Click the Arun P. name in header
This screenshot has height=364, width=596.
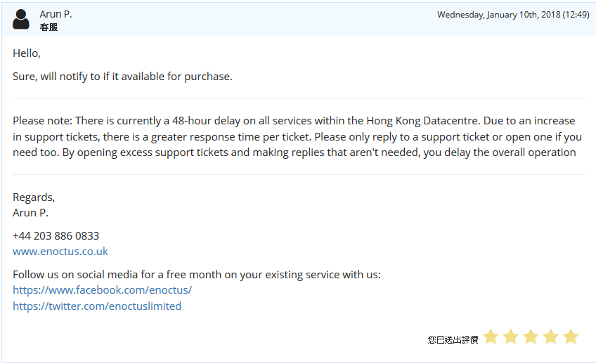tap(56, 14)
